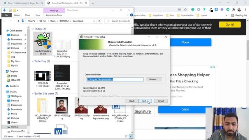This screenshot has height=140, width=249.
Task: Click the lower blue OPEN ad button
Action: click(x=185, y=110)
